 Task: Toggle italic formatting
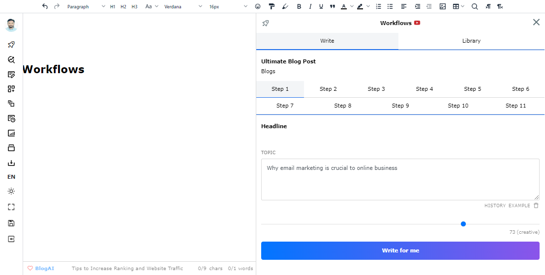pyautogui.click(x=310, y=6)
